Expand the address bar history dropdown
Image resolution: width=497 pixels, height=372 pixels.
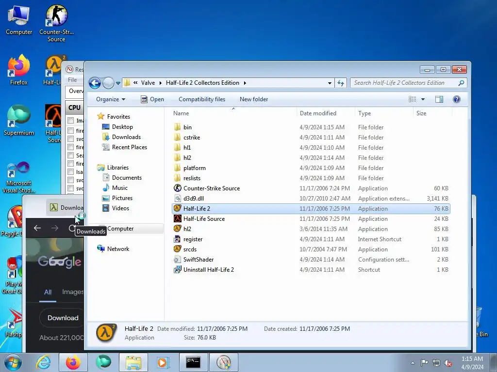pyautogui.click(x=330, y=83)
